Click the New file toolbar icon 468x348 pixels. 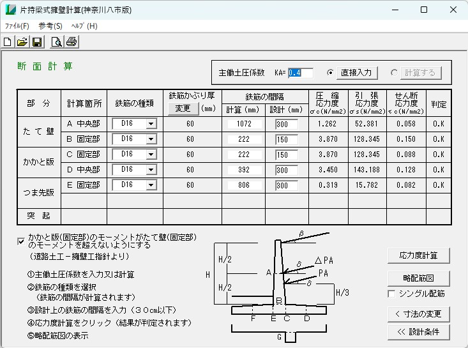point(8,42)
